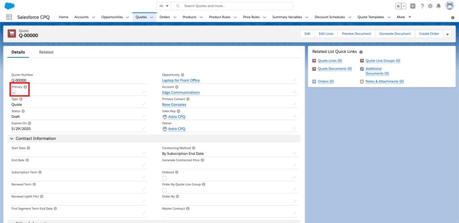Click info icon next to Sales Rep
Viewport: 459px width, 223px height.
[x=178, y=111]
